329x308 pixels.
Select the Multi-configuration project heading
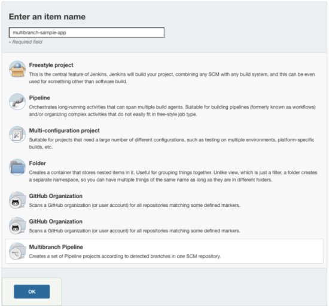tap(65, 130)
